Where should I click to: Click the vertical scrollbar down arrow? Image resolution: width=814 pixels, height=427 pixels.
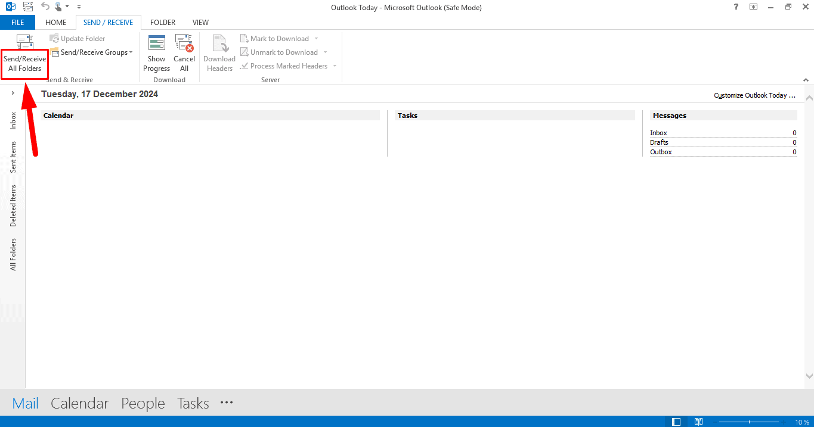tap(809, 376)
